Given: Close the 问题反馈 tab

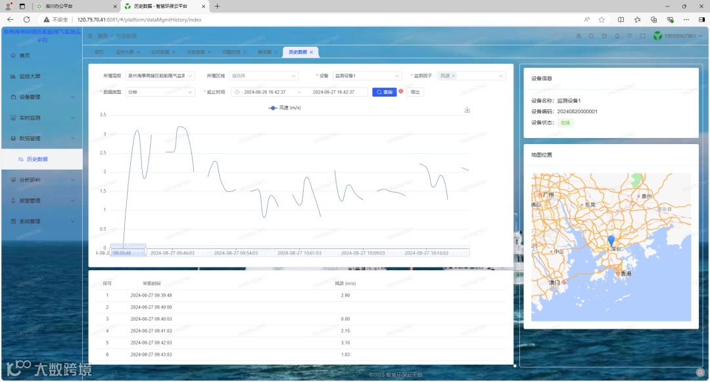Looking at the screenshot, I should (245, 52).
